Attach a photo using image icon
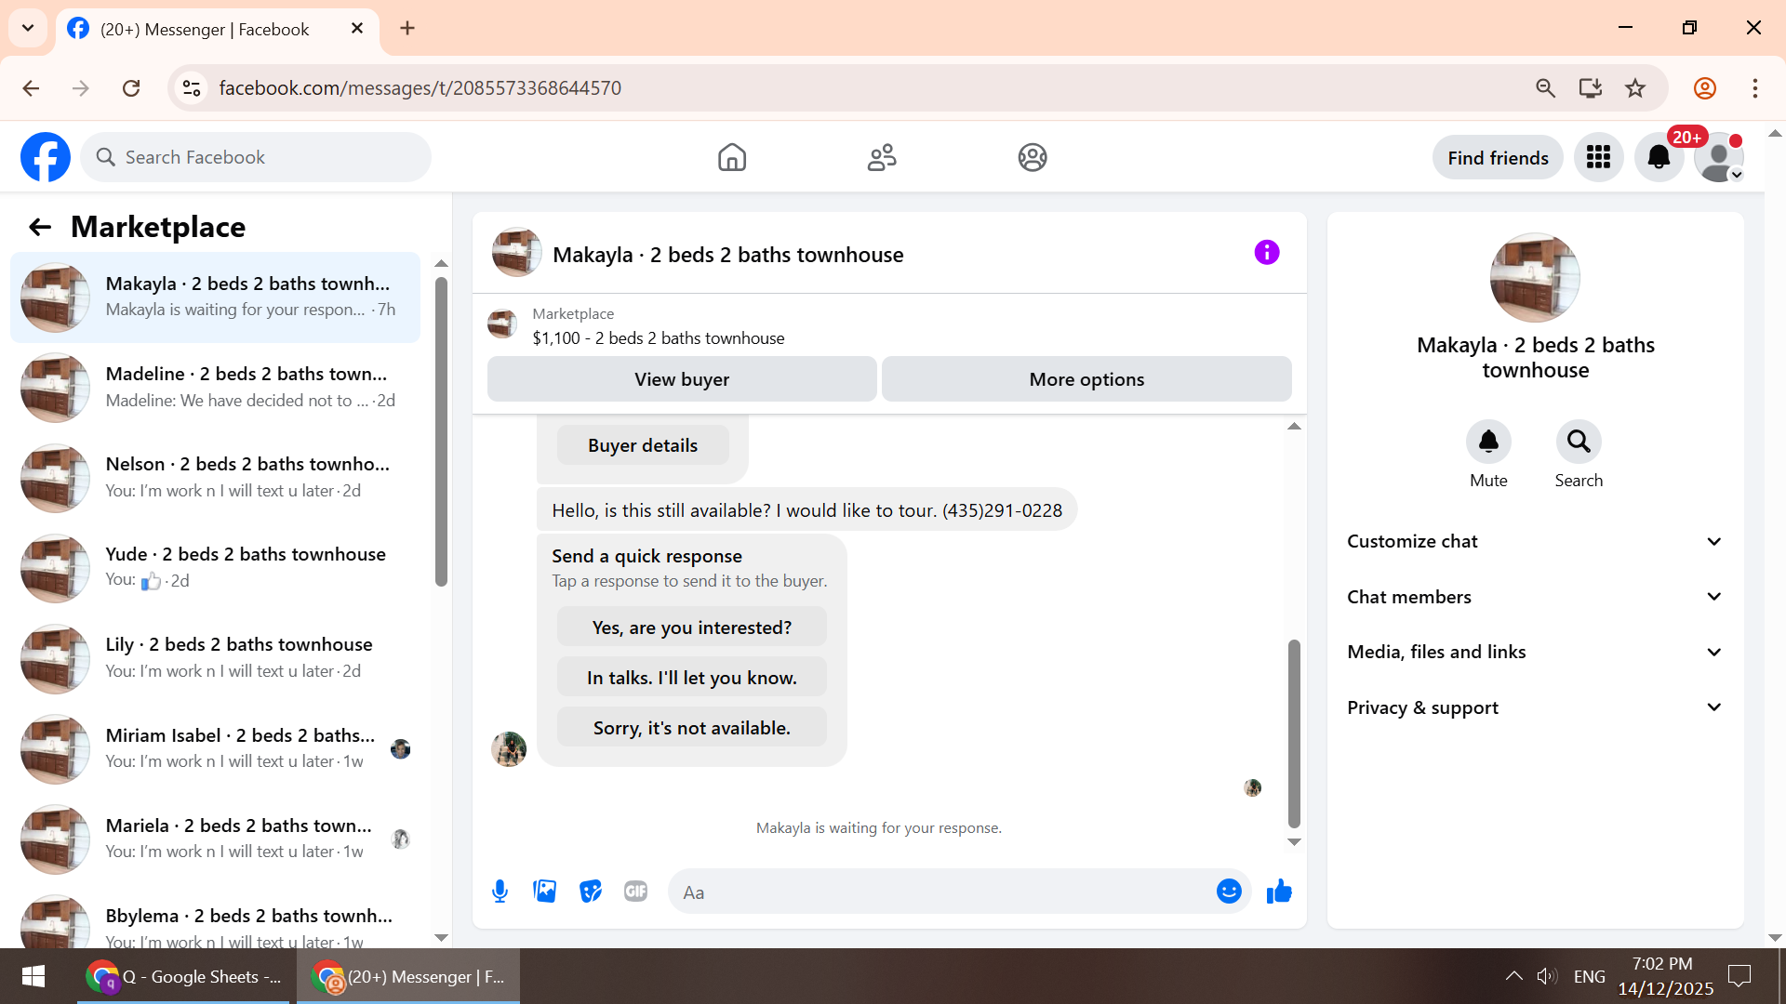The image size is (1786, 1004). click(x=545, y=892)
